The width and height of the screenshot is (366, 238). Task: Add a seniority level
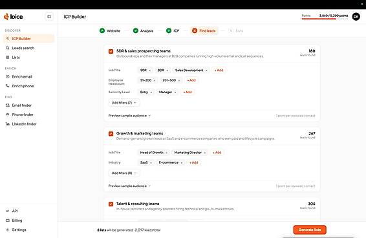pyautogui.click(x=187, y=92)
